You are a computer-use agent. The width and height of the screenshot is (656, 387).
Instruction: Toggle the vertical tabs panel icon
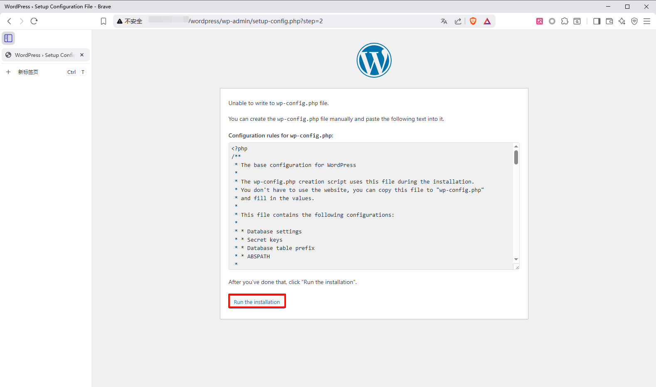point(8,38)
